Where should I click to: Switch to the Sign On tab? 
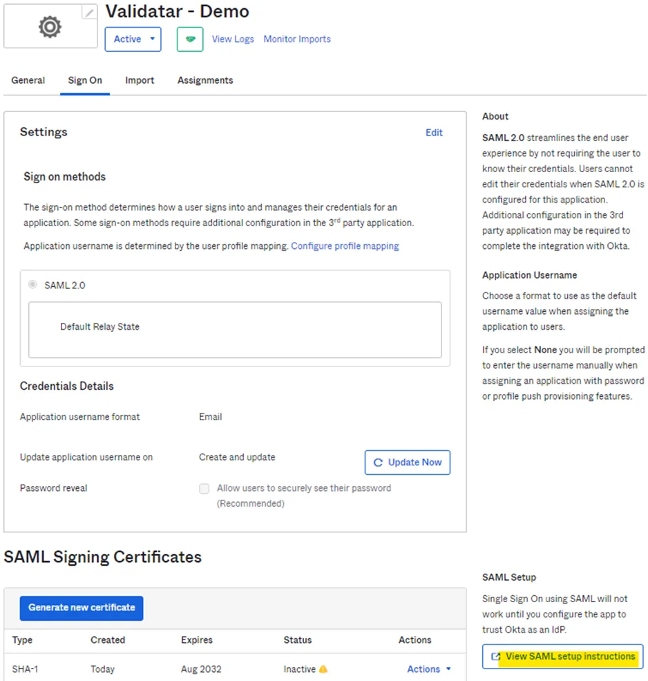point(85,80)
